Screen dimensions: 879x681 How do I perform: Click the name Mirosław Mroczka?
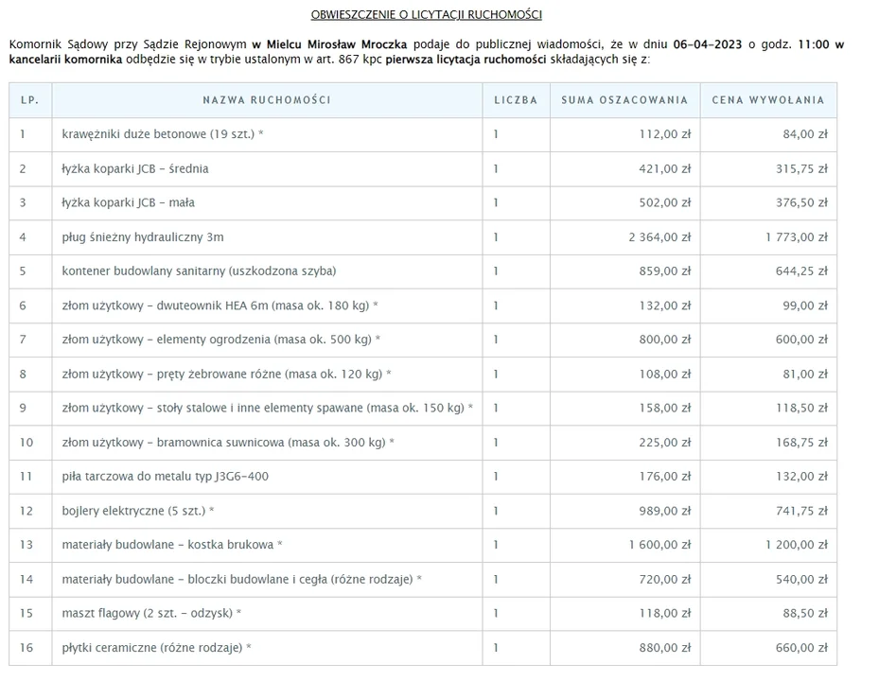(357, 44)
